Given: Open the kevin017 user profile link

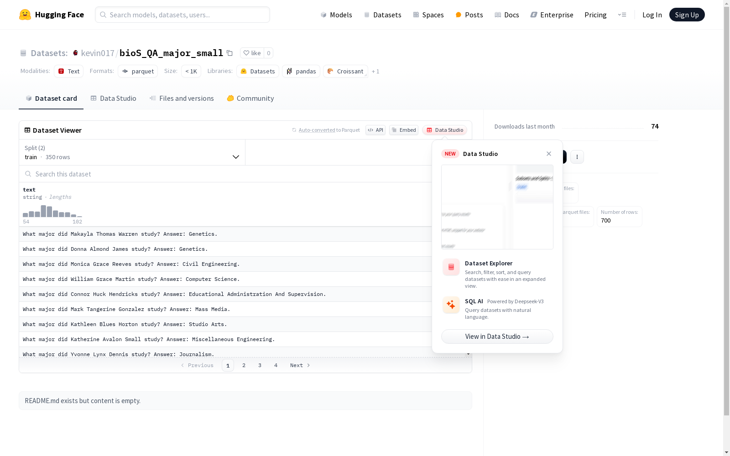Looking at the screenshot, I should 98,53.
